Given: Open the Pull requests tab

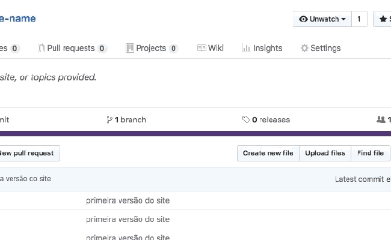Looking at the screenshot, I should [x=72, y=48].
